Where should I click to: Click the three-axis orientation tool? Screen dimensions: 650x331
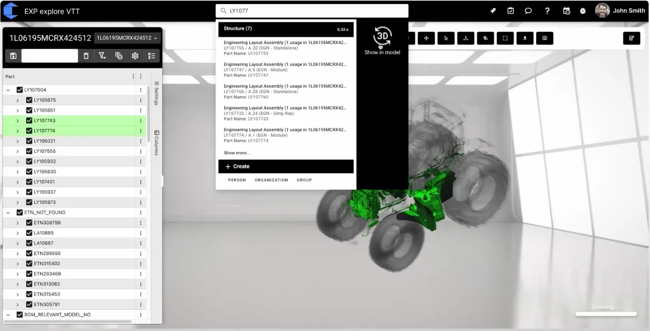pyautogui.click(x=465, y=38)
